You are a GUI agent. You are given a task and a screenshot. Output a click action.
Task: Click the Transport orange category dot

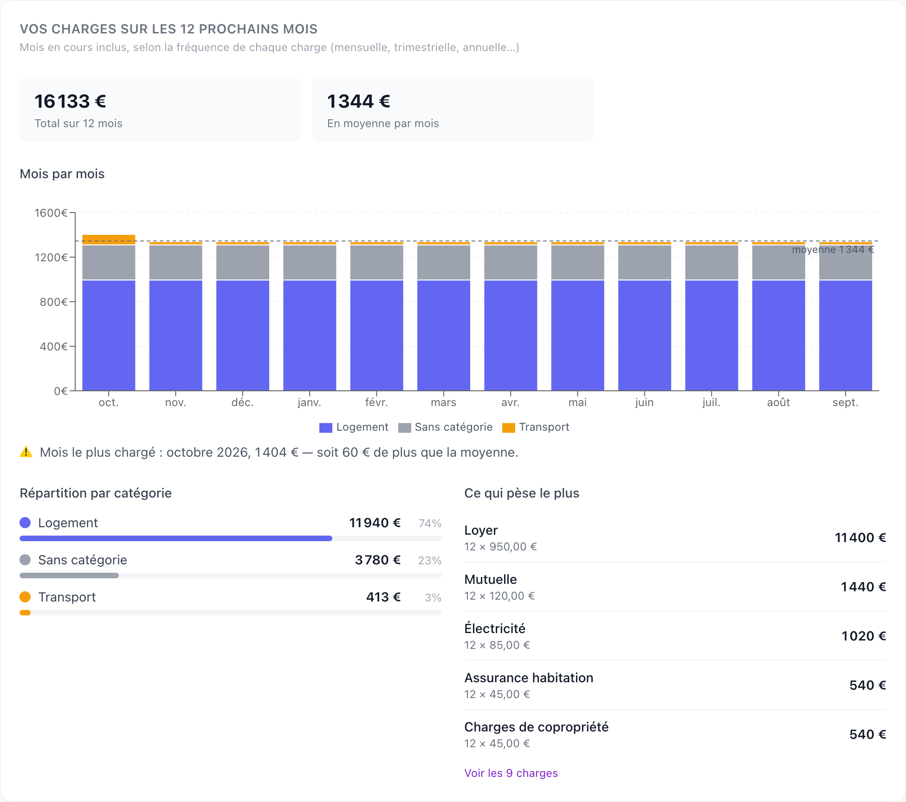pyautogui.click(x=25, y=597)
